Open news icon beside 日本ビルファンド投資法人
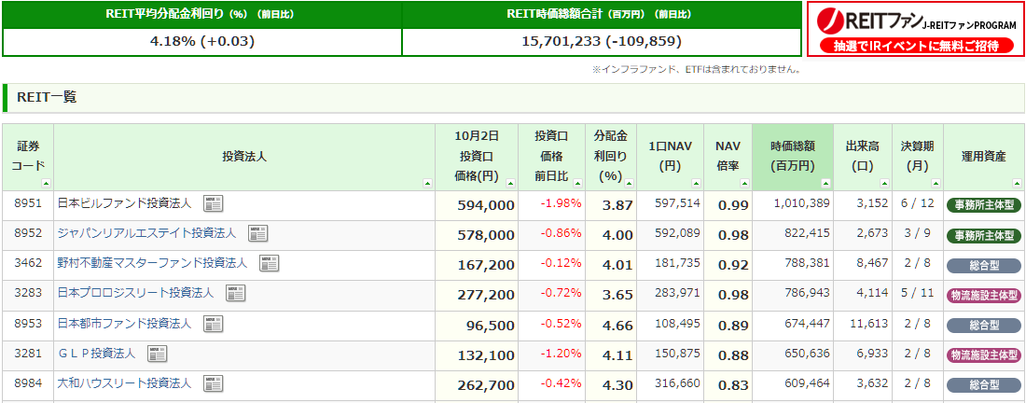The image size is (1026, 403). [x=214, y=204]
